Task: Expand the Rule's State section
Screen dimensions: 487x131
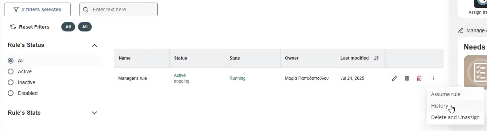Action: pos(94,113)
